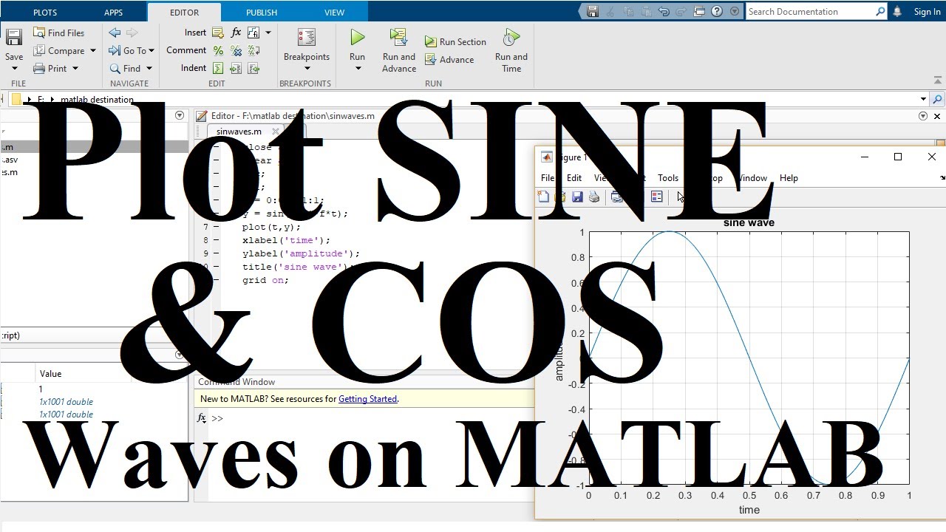Click the Decrease Indent icon
Viewport: 946px width, 532px height.
coord(253,69)
